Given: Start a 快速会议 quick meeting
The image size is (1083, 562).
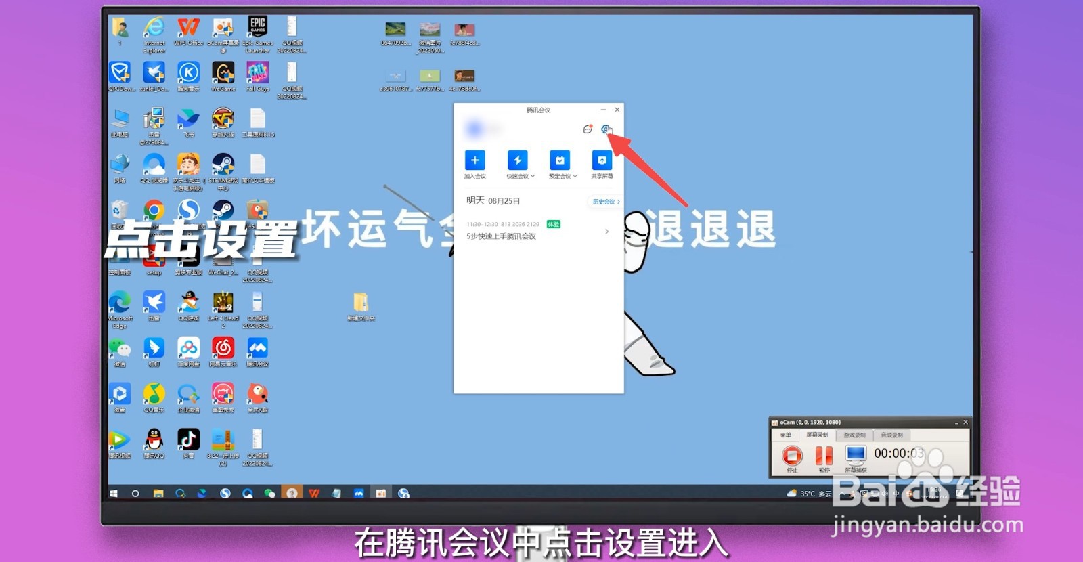Looking at the screenshot, I should [517, 160].
